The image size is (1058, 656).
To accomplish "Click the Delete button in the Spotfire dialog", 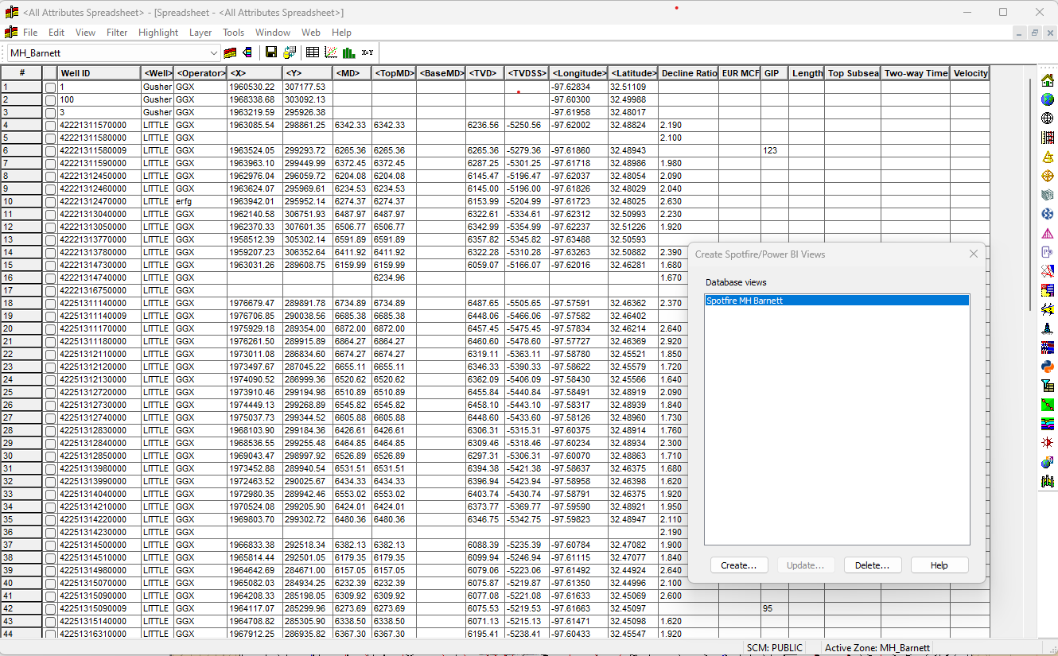I will click(x=872, y=565).
